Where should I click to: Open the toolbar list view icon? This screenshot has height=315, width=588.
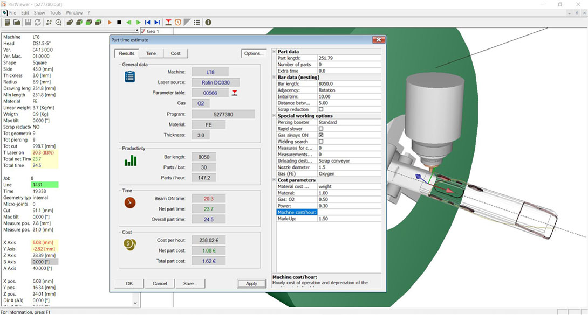(x=197, y=22)
